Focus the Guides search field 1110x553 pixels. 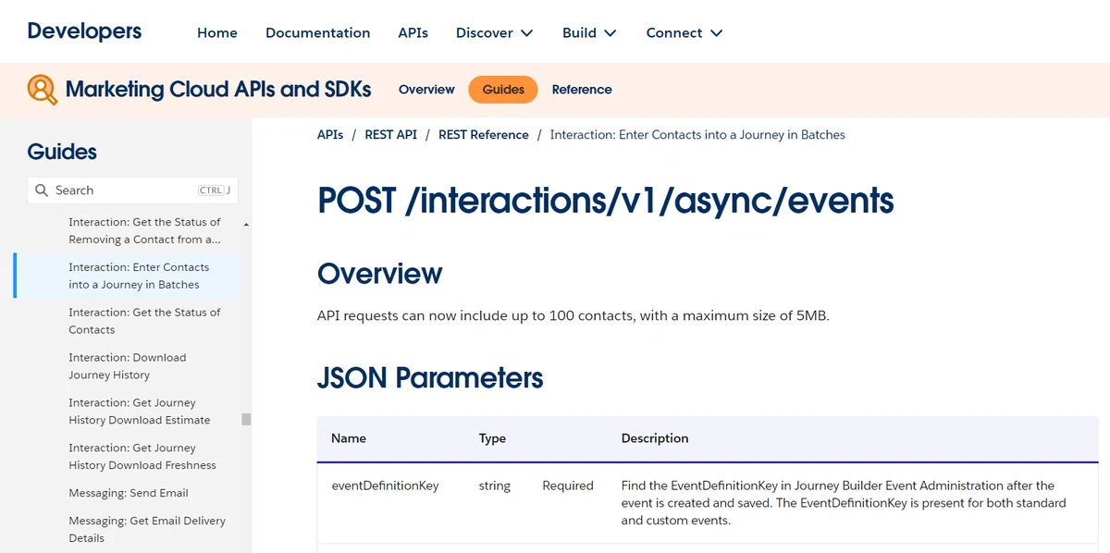[132, 190]
